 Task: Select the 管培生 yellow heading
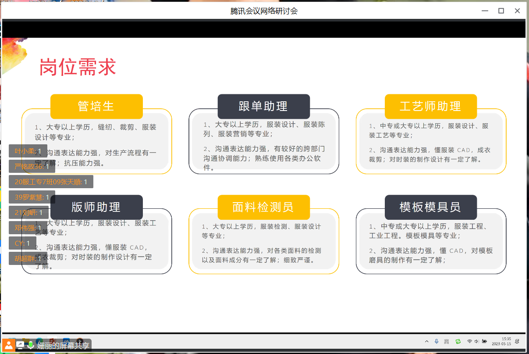click(x=96, y=106)
